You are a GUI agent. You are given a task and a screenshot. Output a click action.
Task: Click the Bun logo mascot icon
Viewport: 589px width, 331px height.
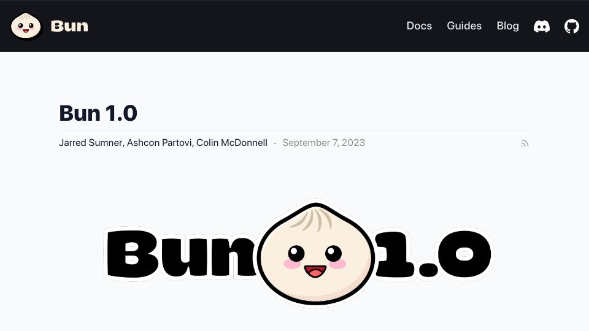[26, 26]
